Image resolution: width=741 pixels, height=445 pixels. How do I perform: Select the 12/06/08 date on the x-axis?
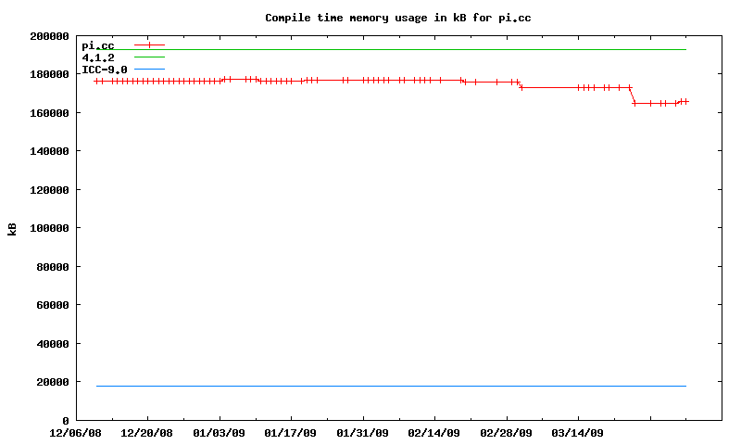click(x=76, y=433)
